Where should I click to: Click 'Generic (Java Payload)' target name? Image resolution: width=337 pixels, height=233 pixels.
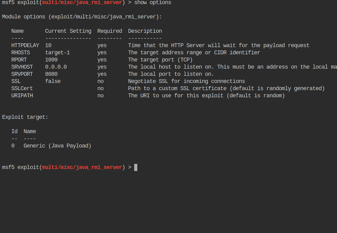[x=57, y=146]
